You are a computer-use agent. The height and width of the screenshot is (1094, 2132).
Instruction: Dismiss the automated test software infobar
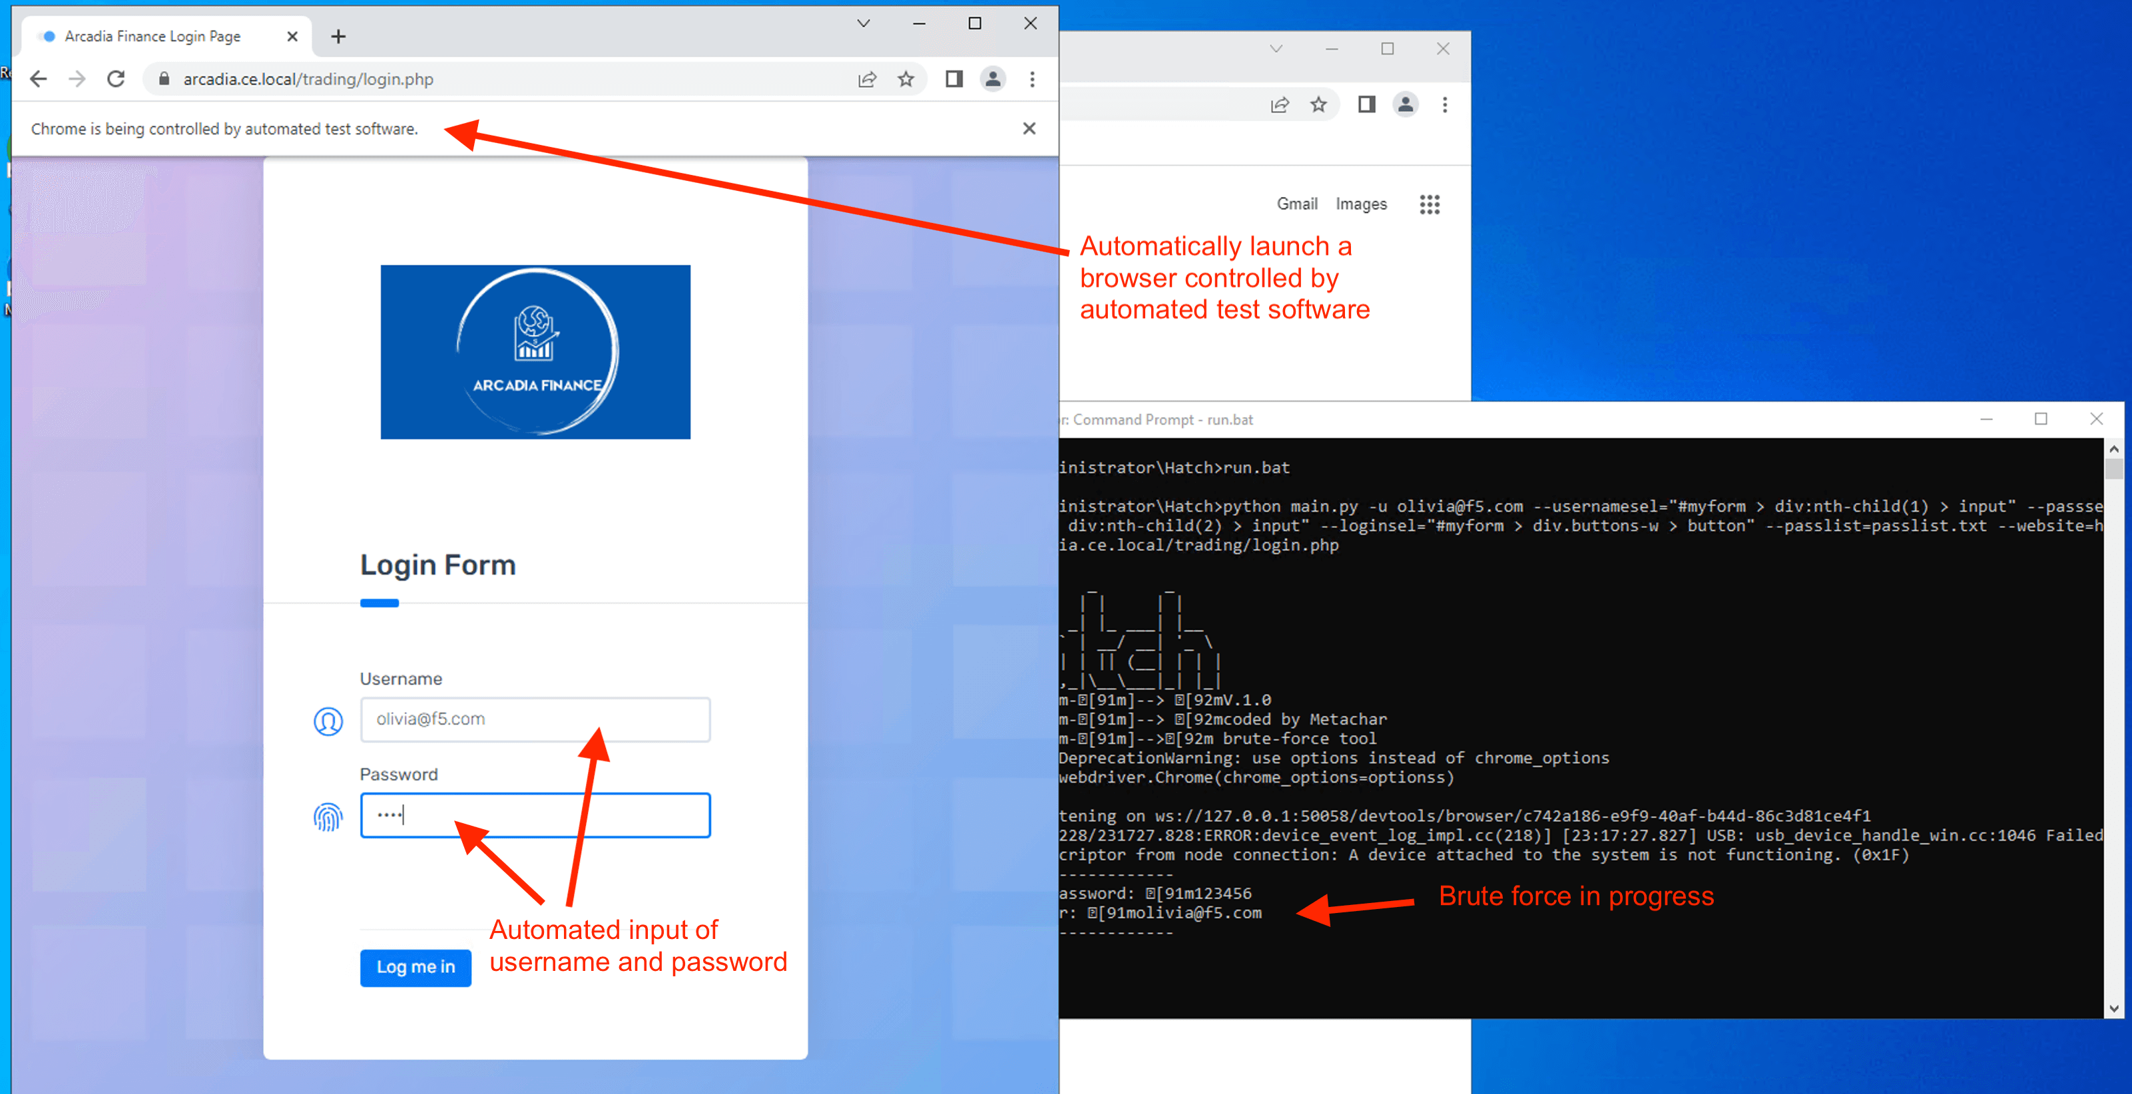[x=1029, y=128]
